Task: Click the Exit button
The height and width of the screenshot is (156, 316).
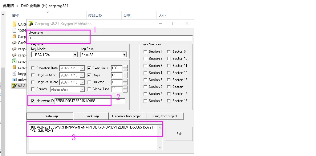Action: 179,134
